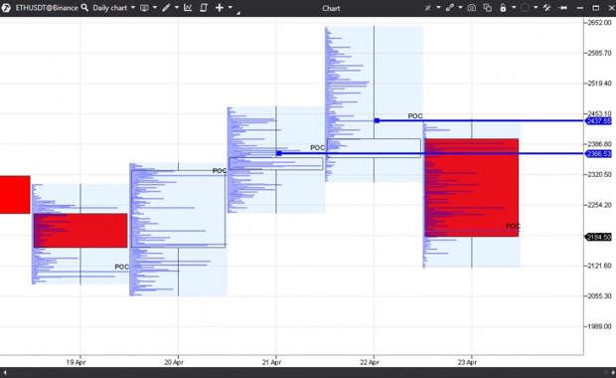Click the horizontal scrollbar left arrow

(5, 372)
